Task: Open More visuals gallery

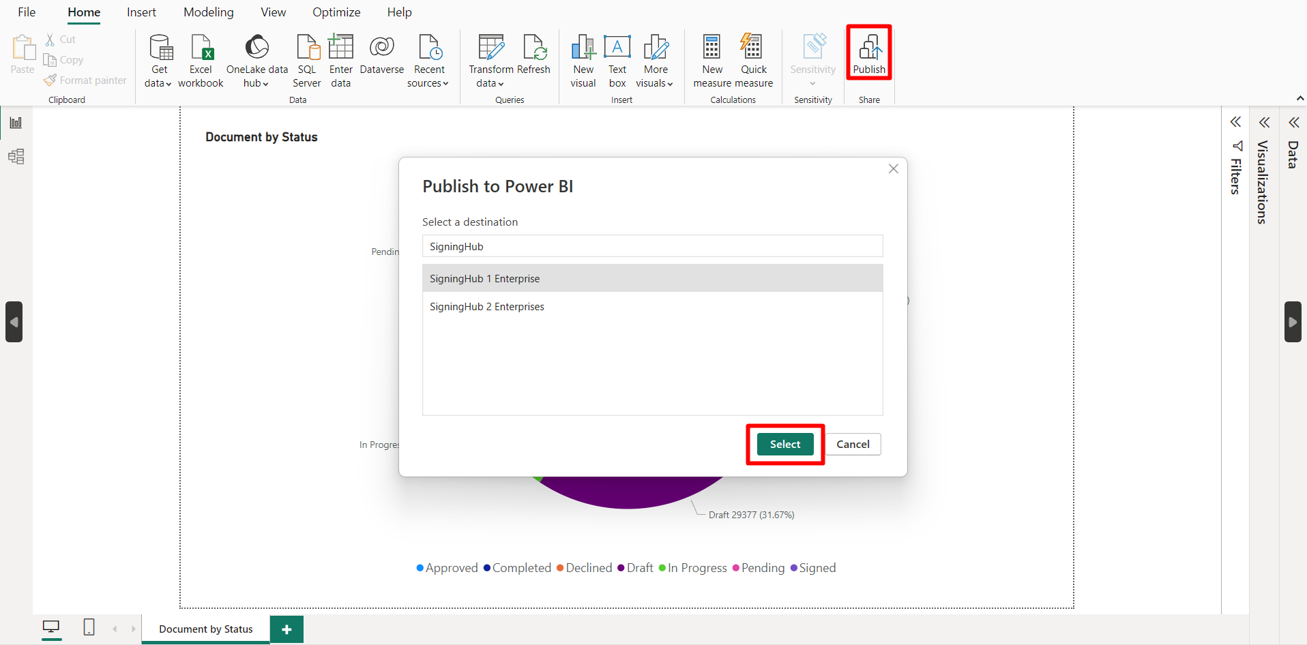Action: click(655, 61)
